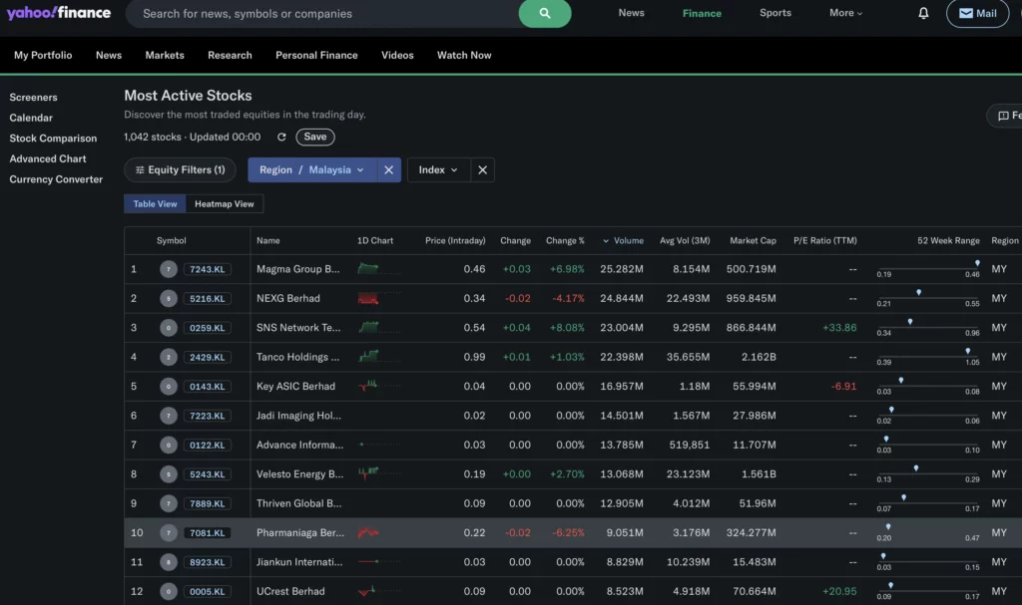Click the round logo icon for 7223.KL
1022x605 pixels.
(168, 416)
